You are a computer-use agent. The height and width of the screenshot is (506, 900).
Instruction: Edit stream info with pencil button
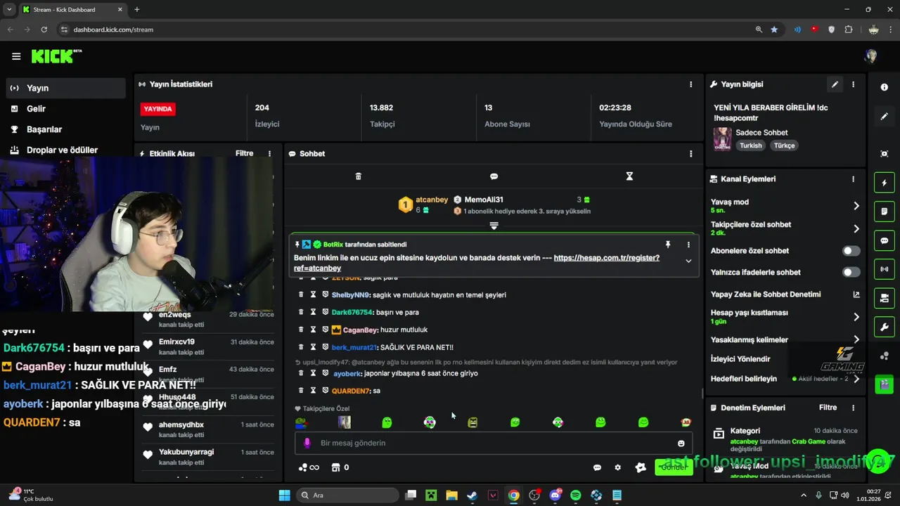point(835,84)
